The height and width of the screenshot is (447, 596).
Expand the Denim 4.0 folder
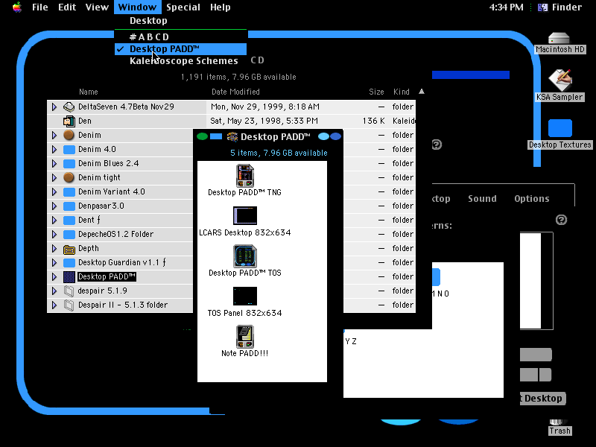click(54, 150)
